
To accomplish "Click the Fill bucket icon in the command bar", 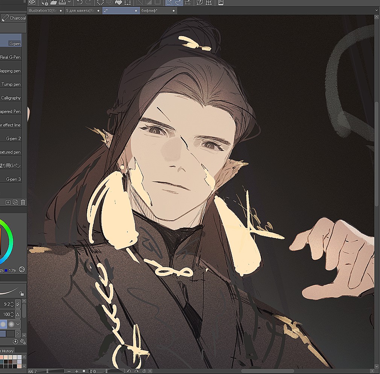I will pos(119,2).
